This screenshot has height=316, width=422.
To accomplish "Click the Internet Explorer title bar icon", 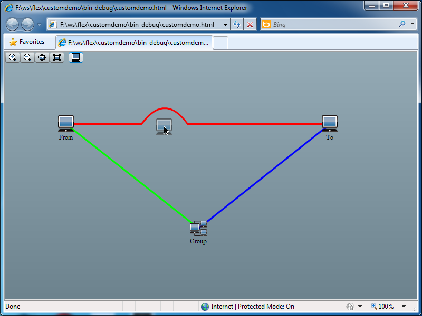I will pyautogui.click(x=8, y=8).
